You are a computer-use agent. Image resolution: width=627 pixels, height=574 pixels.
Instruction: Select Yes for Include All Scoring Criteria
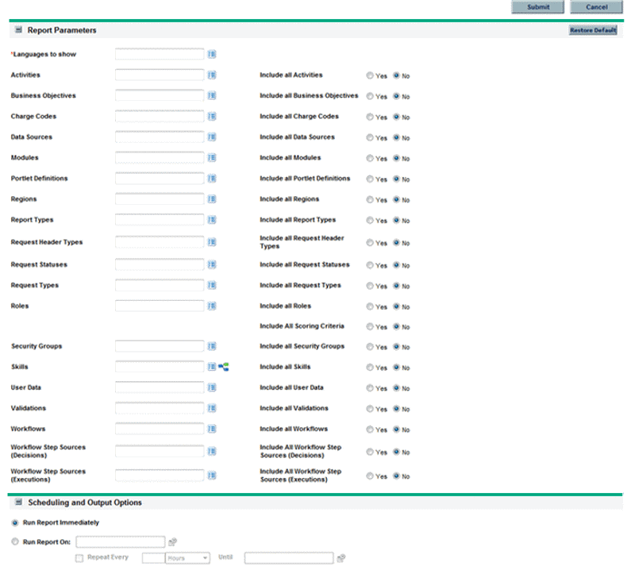point(370,327)
